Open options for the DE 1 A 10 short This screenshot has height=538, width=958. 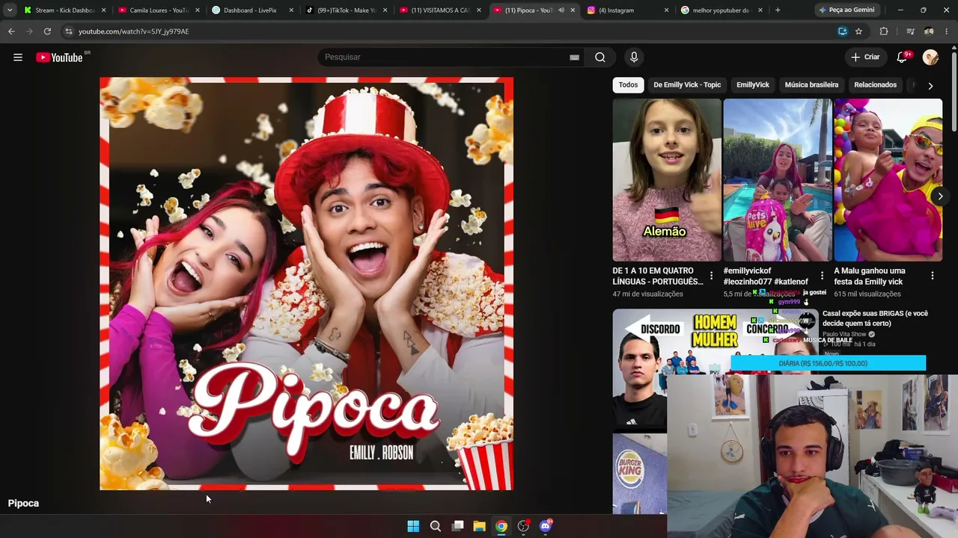[711, 276]
